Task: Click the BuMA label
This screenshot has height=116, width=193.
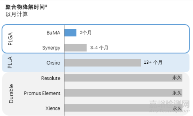Action: pos(53,33)
